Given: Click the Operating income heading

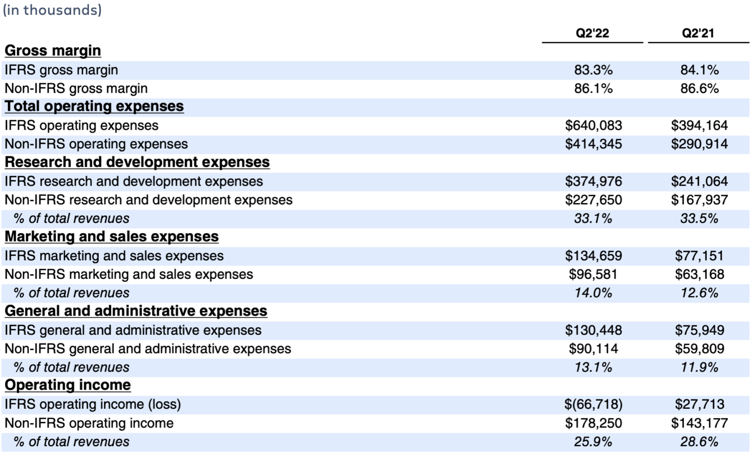Looking at the screenshot, I should (x=67, y=386).
